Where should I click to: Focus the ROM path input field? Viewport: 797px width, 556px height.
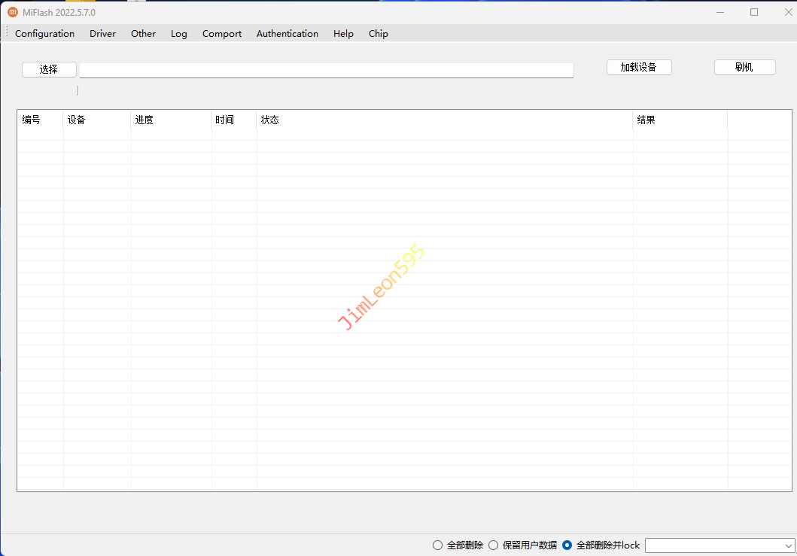(326, 70)
